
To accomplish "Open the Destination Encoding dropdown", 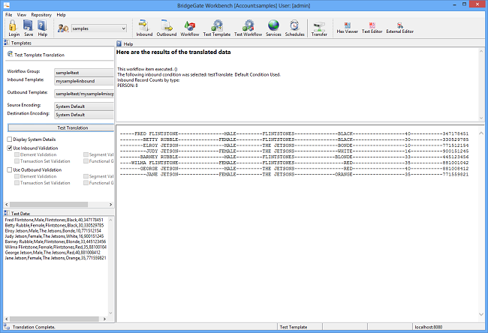I will [x=84, y=115].
